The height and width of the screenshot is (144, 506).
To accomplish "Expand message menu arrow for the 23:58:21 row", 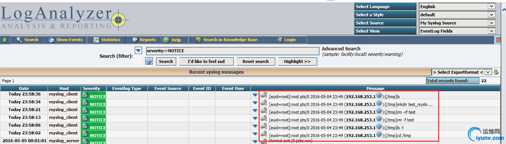I will [x=255, y=111].
